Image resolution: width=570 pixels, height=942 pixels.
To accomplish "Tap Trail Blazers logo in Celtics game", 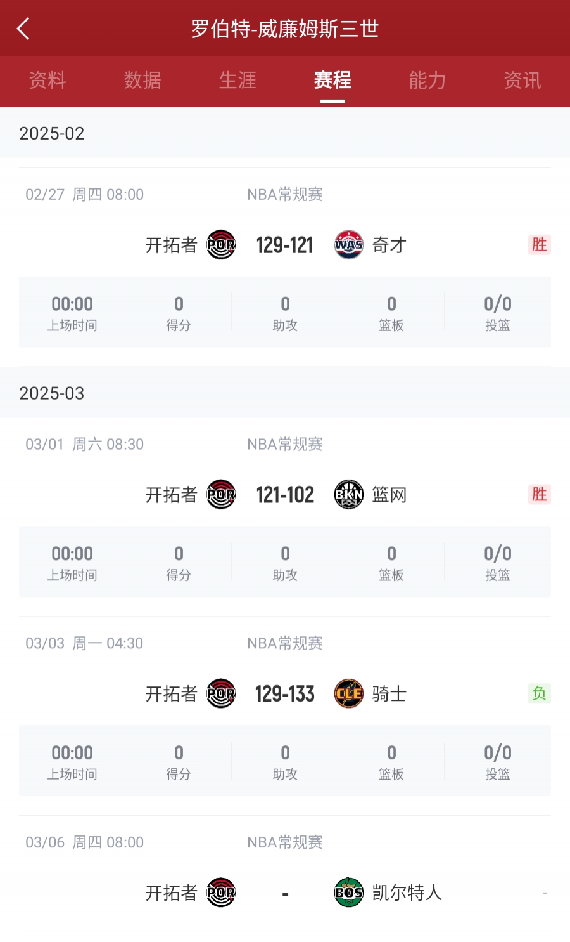I will pyautogui.click(x=221, y=893).
